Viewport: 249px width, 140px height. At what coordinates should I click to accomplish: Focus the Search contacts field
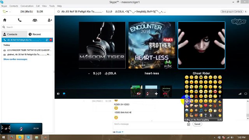click(27, 27)
